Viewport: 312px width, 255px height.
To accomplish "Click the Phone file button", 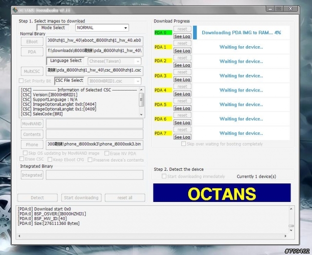I will [32, 145].
